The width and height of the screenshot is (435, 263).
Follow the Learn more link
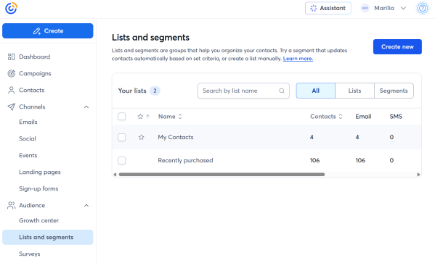coord(298,59)
